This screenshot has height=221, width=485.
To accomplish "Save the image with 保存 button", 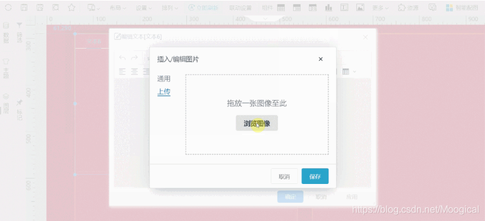I will click(x=315, y=177).
